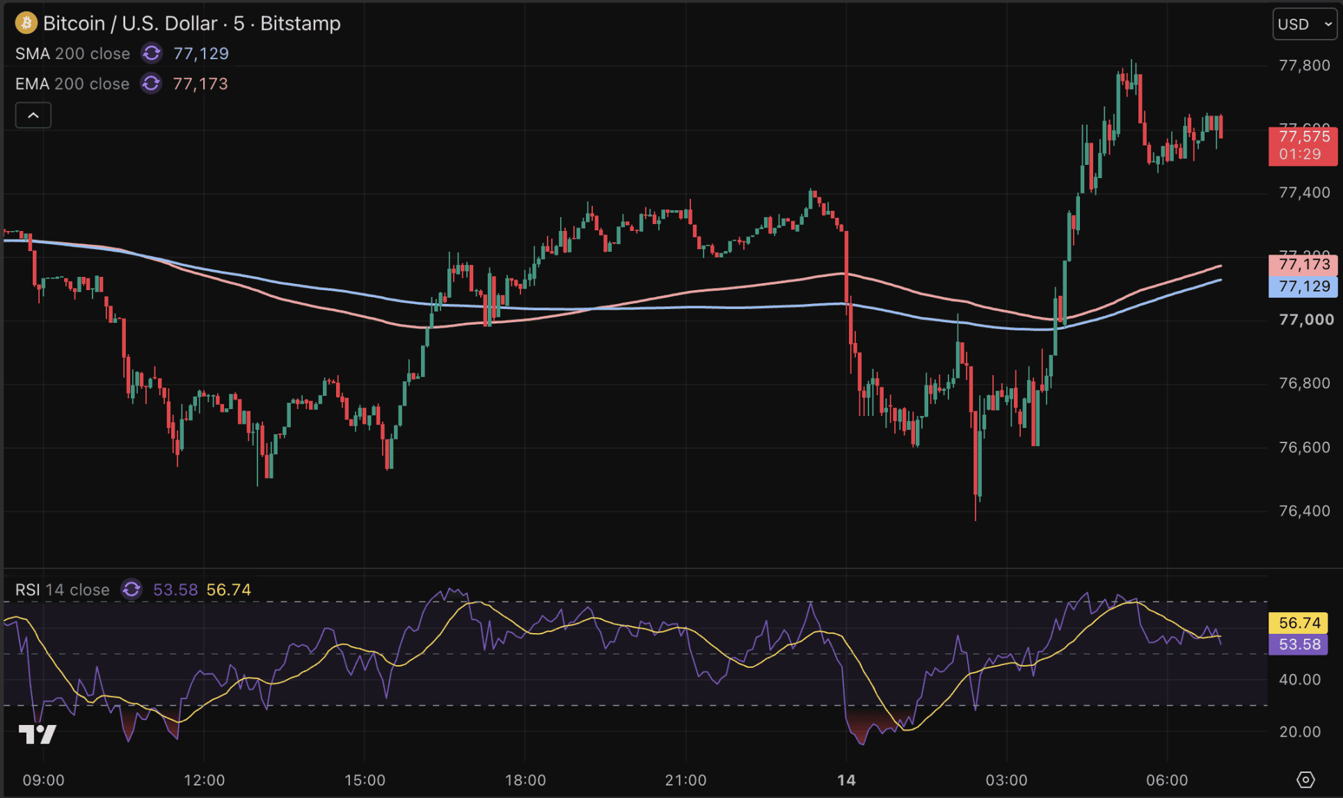Viewport: 1343px width, 798px height.
Task: Click the sync icon beside SMA 200 close
Action: (x=151, y=54)
